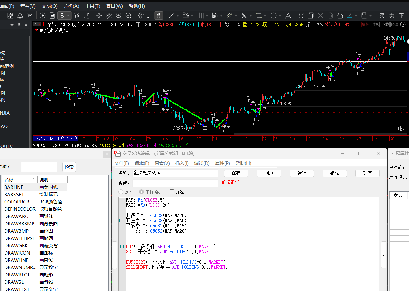Open the settings gear icon in the toolbar
The height and width of the screenshot is (291, 409).
[141, 16]
